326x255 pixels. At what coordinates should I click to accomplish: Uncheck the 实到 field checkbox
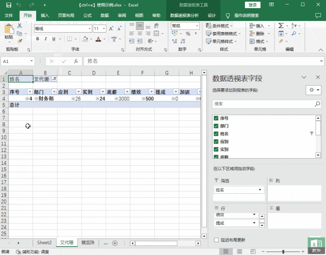[x=216, y=149]
